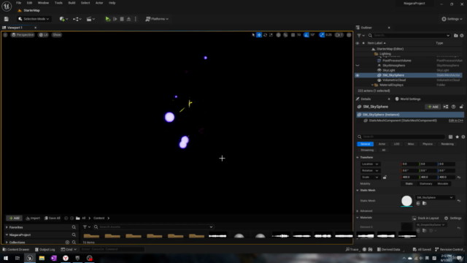The width and height of the screenshot is (467, 263).
Task: Toggle the Details panel lock icon
Action: click(x=461, y=107)
